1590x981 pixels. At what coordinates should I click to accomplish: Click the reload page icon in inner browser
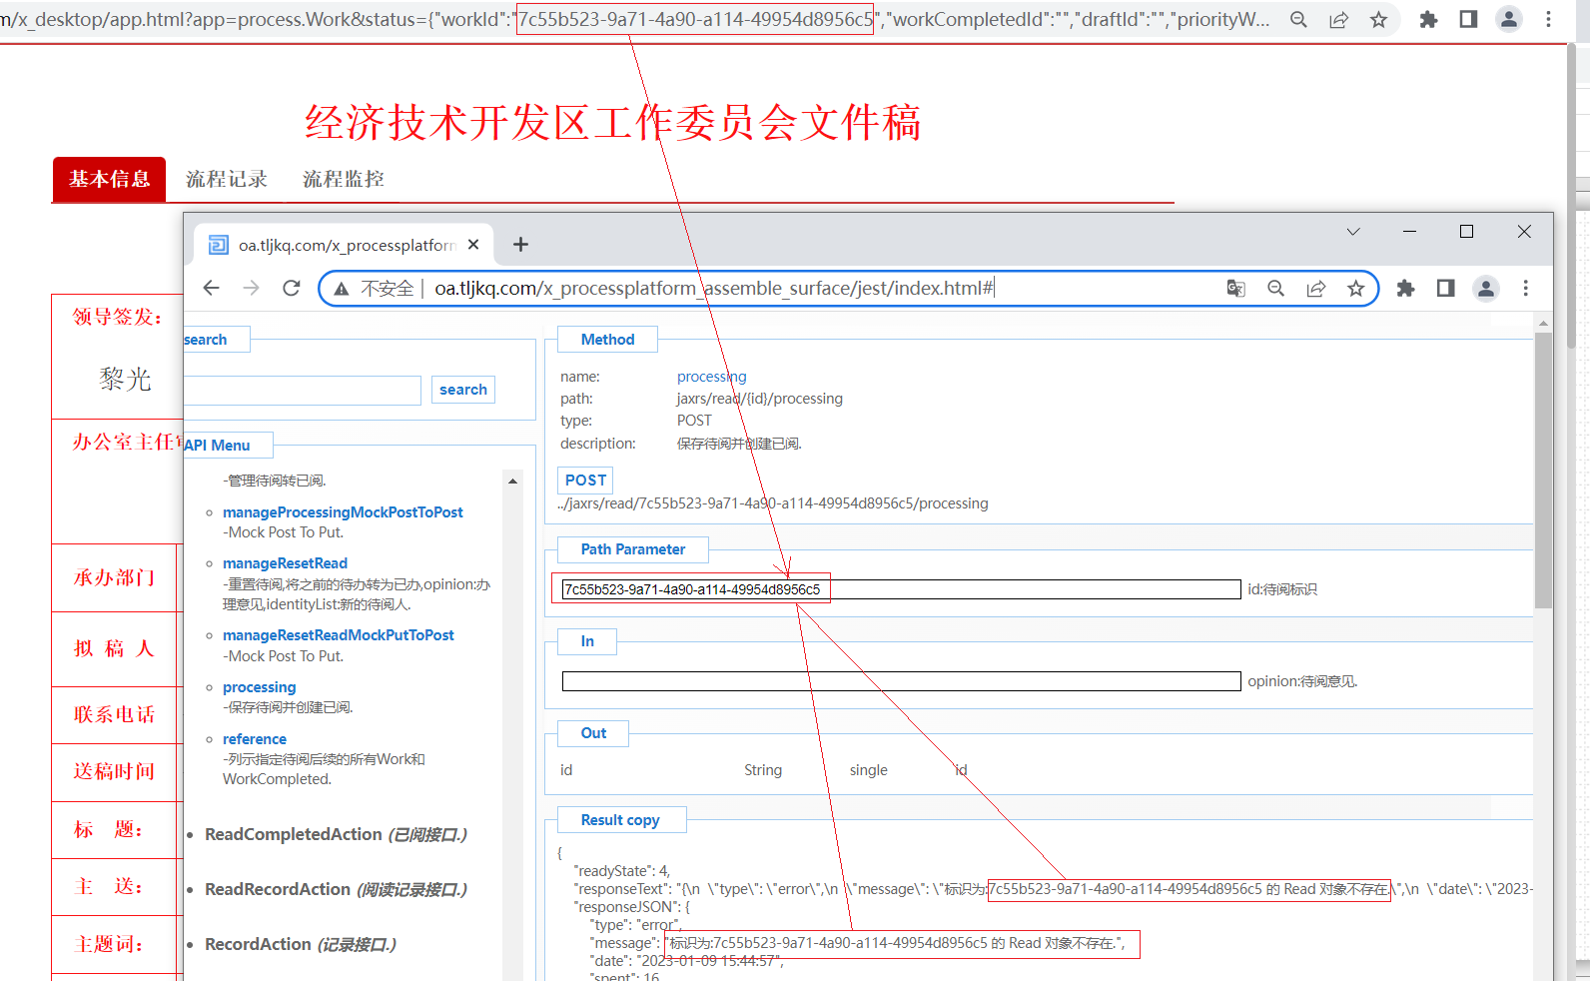click(x=292, y=289)
